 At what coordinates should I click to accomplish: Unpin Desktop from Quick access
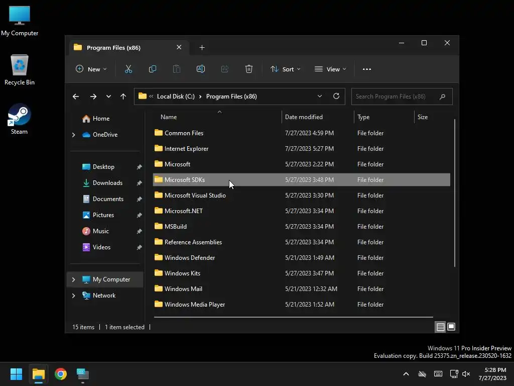tap(140, 167)
